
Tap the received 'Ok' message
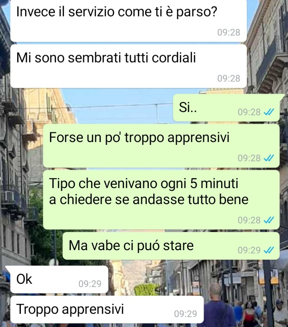(59, 279)
